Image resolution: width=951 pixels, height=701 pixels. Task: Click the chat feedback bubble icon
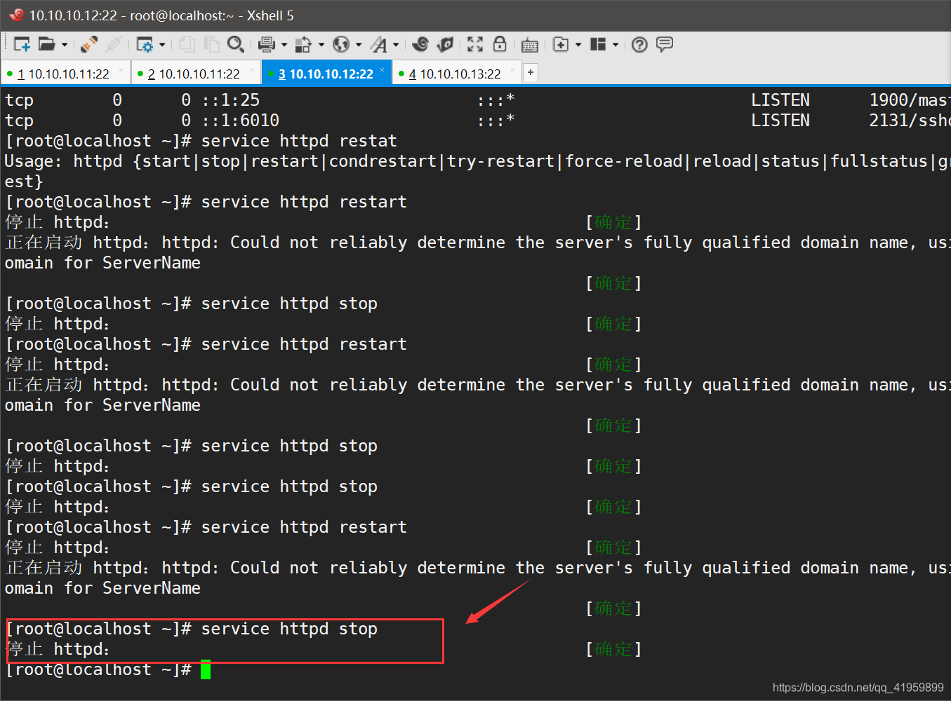(x=665, y=45)
